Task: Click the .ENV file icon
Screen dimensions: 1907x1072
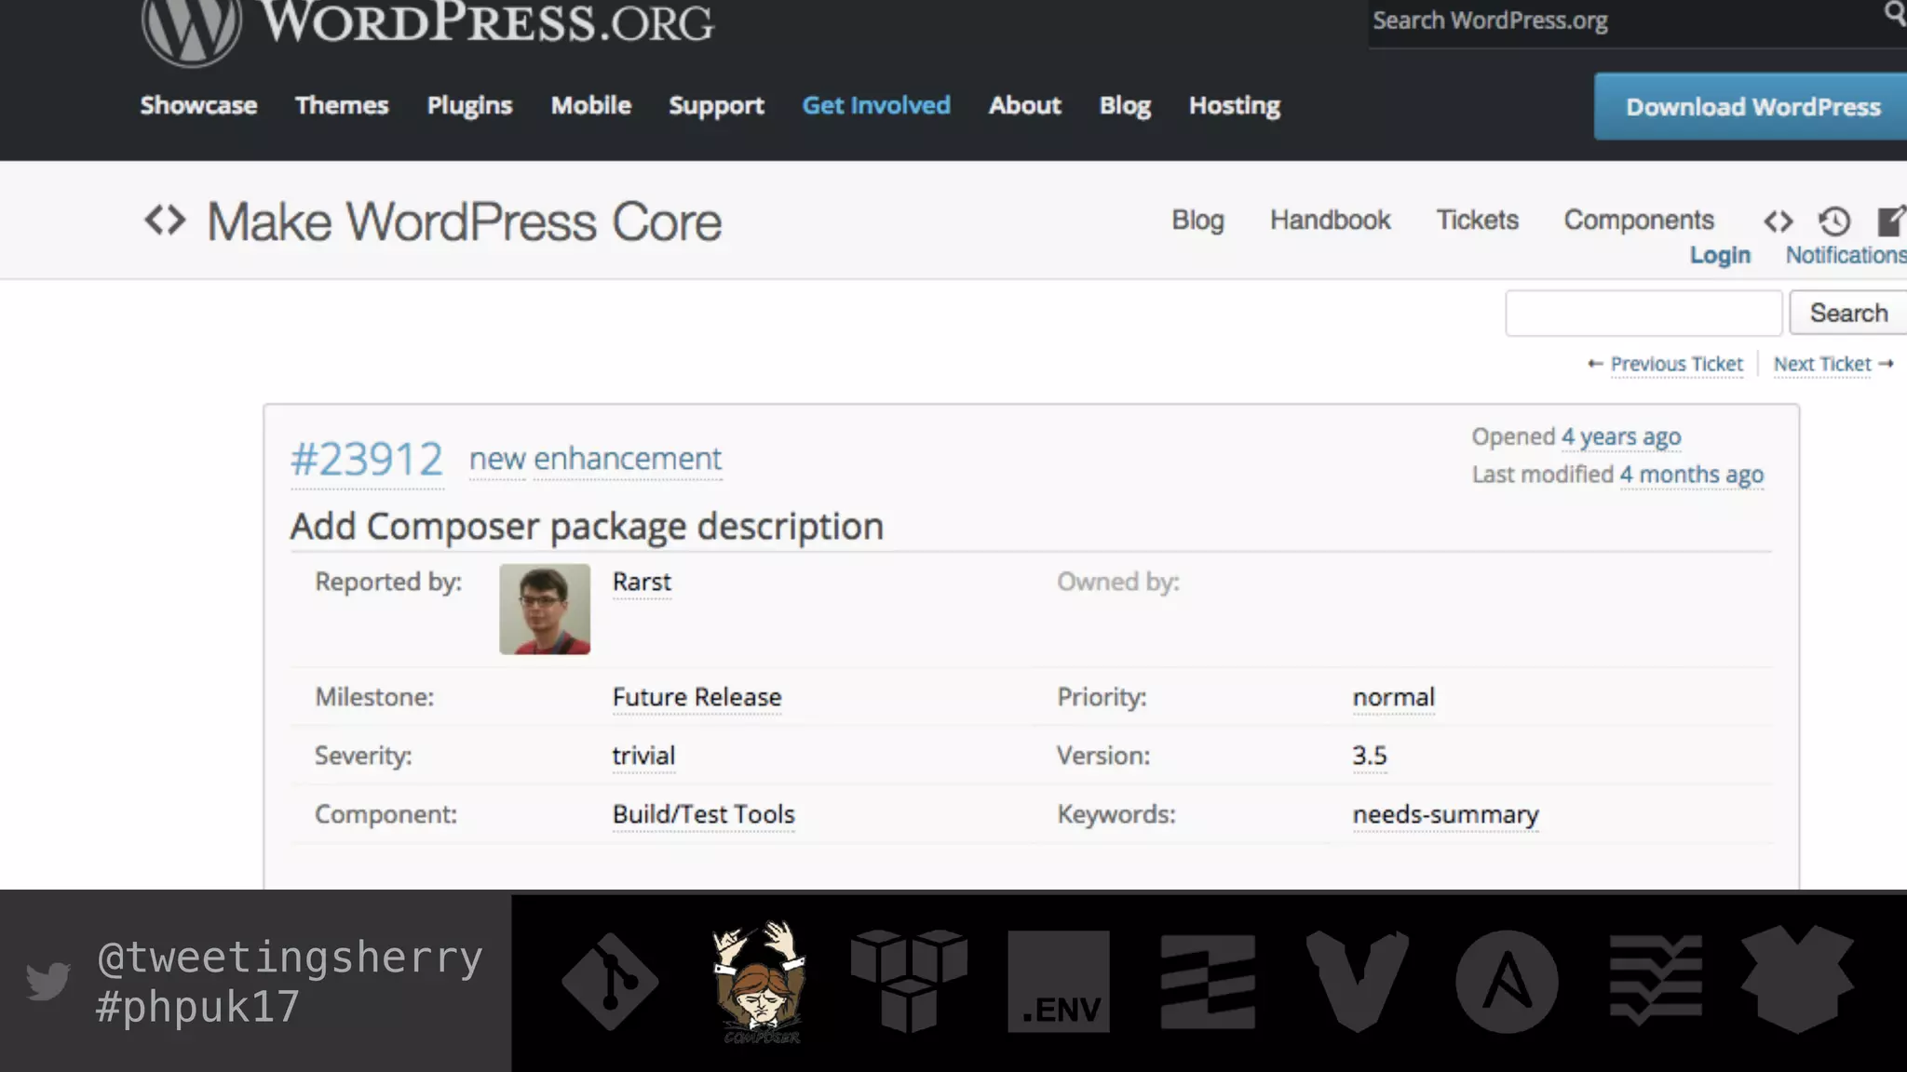Action: [x=1059, y=982]
